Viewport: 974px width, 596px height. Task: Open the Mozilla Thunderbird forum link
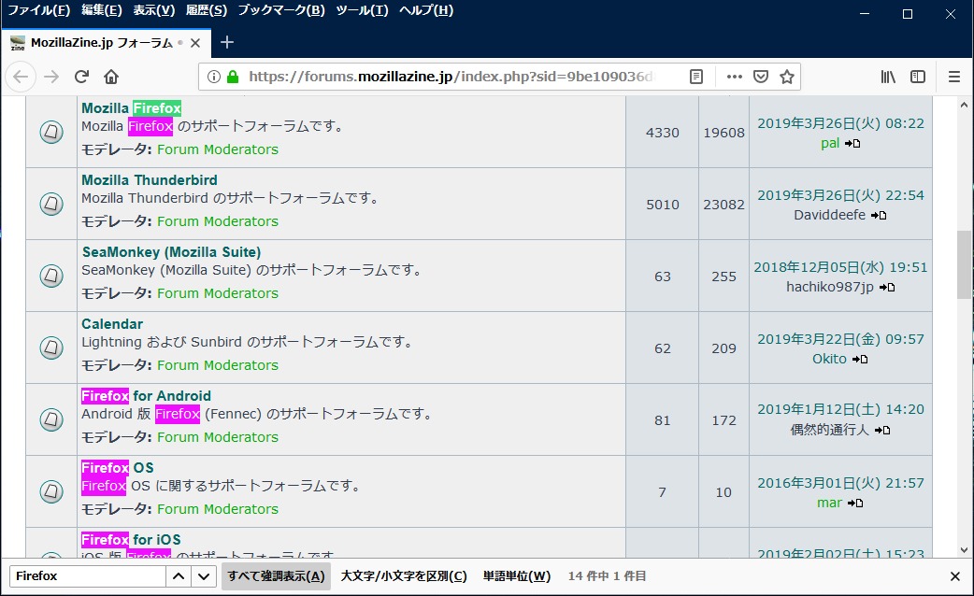(x=149, y=180)
